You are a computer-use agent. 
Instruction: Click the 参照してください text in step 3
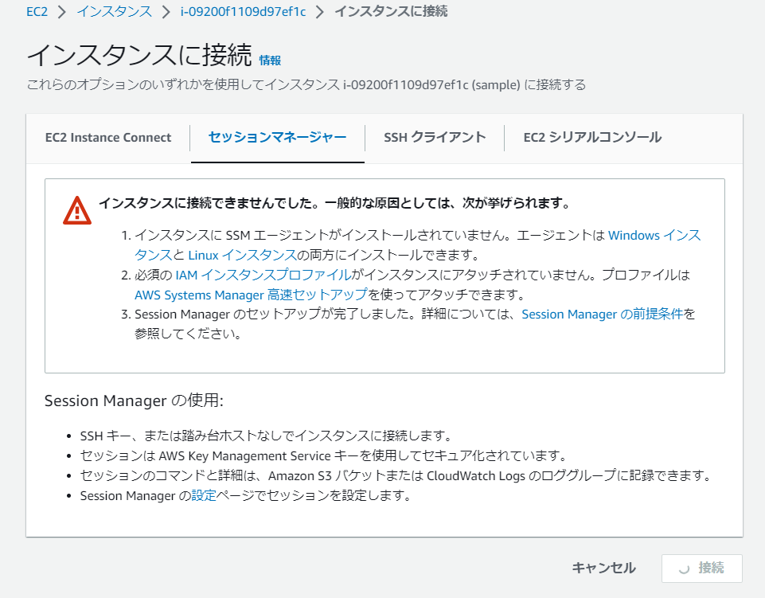(x=188, y=334)
